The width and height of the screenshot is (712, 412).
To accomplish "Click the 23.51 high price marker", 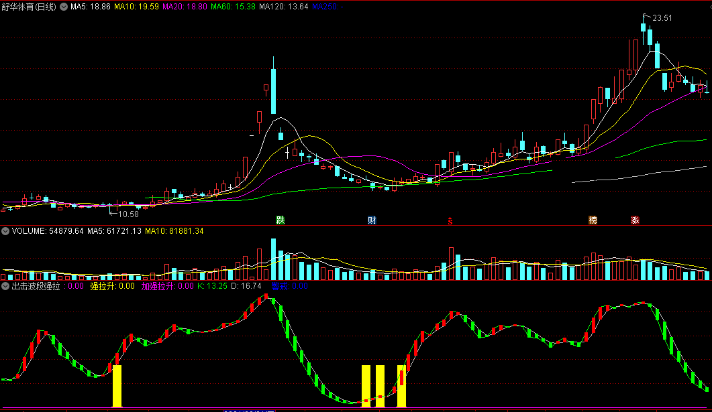I will [x=662, y=18].
